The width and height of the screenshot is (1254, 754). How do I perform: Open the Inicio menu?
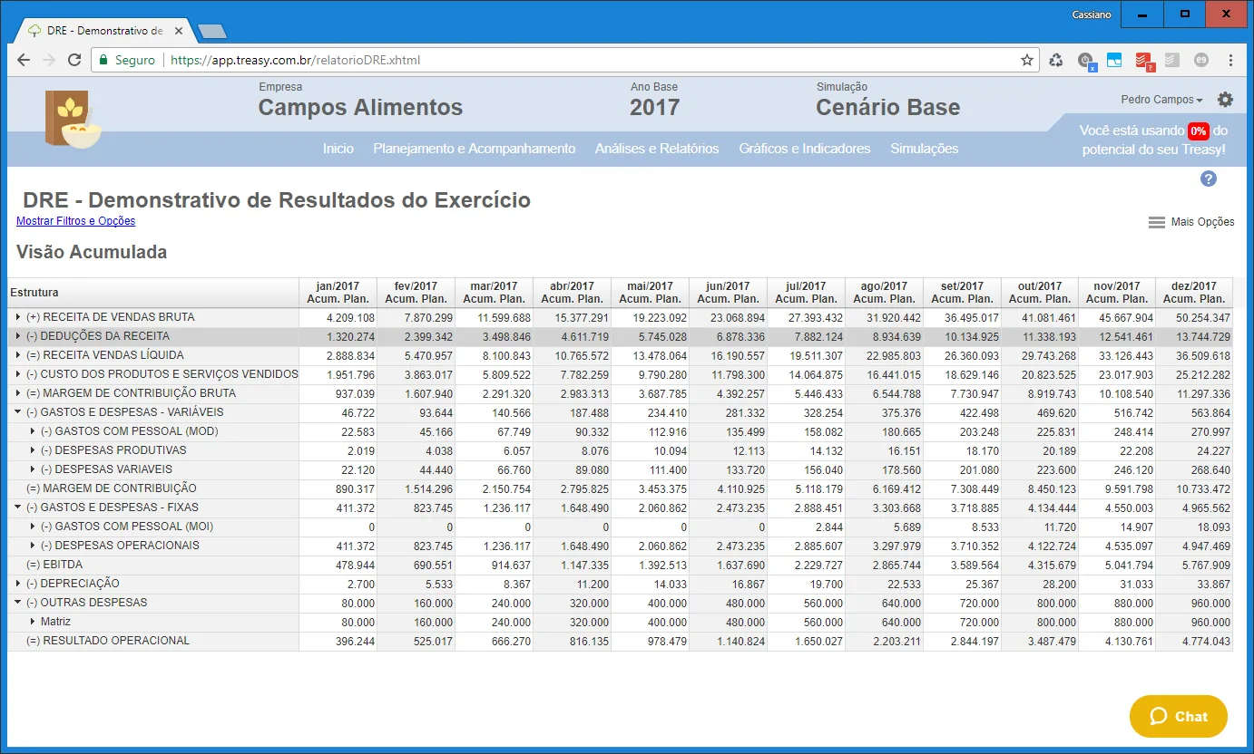338,149
